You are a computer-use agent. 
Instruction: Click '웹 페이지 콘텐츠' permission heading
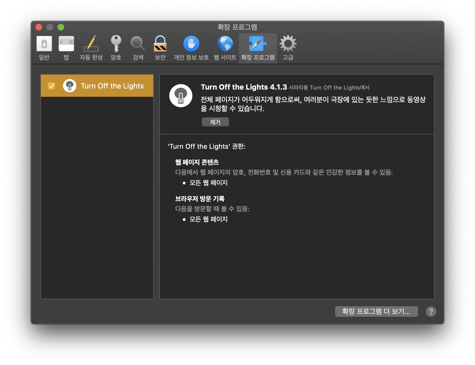[197, 162]
